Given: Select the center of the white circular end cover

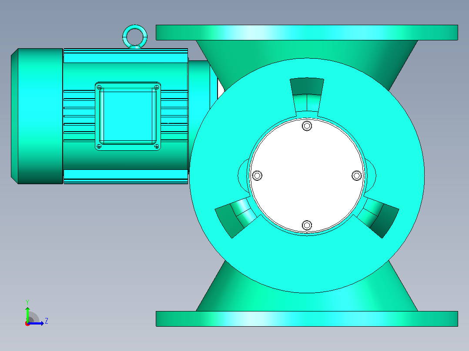Looking at the screenshot, I should pos(307,175).
